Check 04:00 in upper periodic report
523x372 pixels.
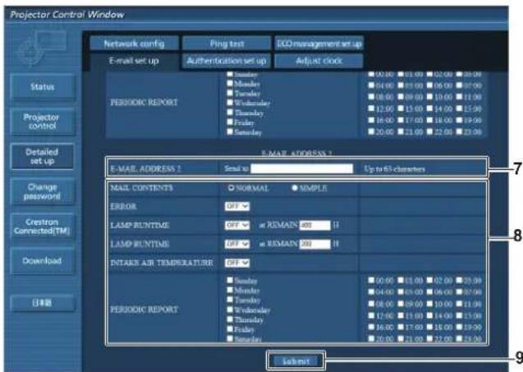point(371,85)
